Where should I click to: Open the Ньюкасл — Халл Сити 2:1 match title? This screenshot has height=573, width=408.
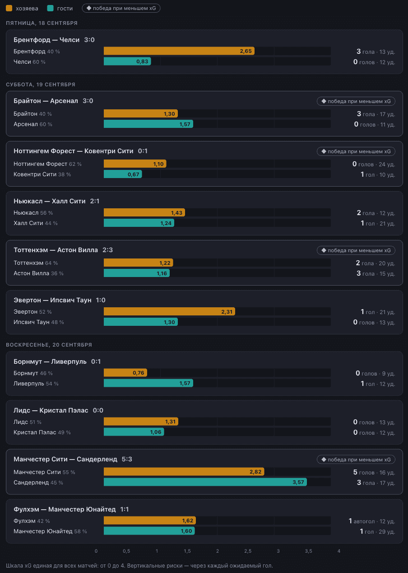[56, 201]
